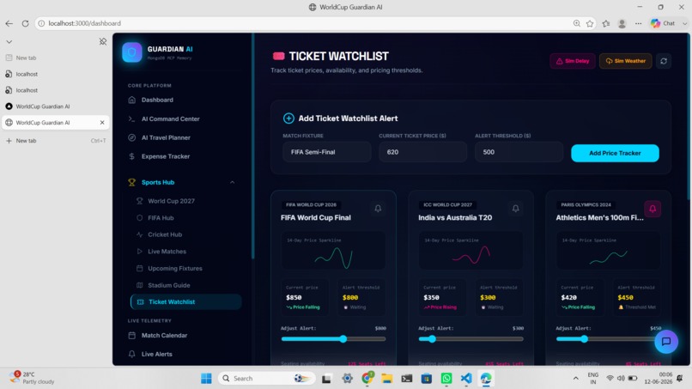
Task: Click the Sim Delay button
Action: tap(573, 61)
